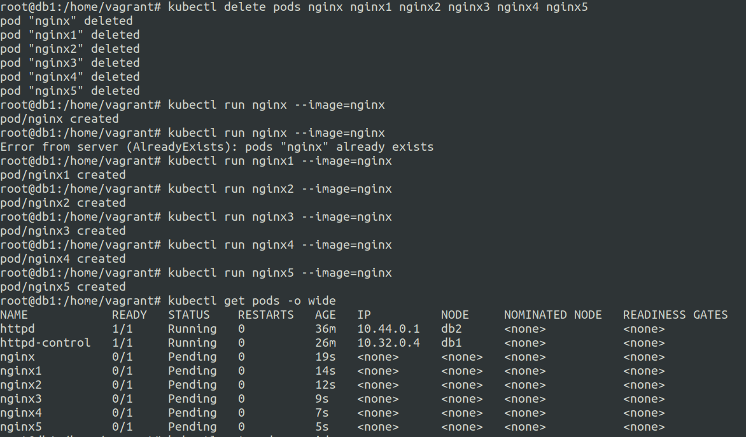The height and width of the screenshot is (437, 746).
Task: Click the IP address 10.44.0.1
Action: click(x=388, y=329)
